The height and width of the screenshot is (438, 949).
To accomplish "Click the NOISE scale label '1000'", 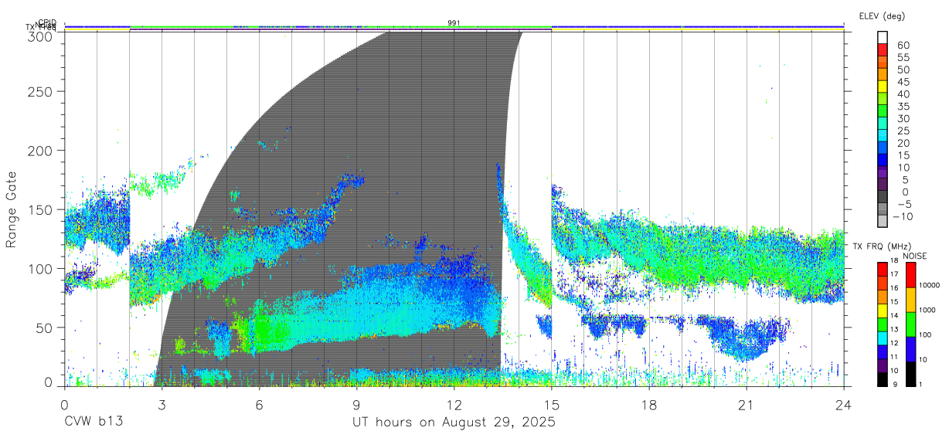I will [x=927, y=310].
